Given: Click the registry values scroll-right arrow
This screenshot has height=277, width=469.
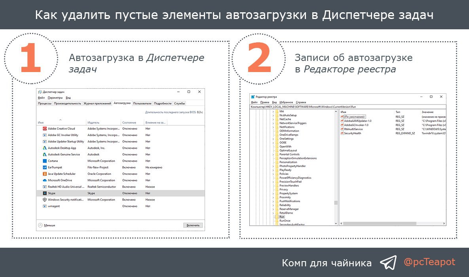Looking at the screenshot, I should pos(444,224).
